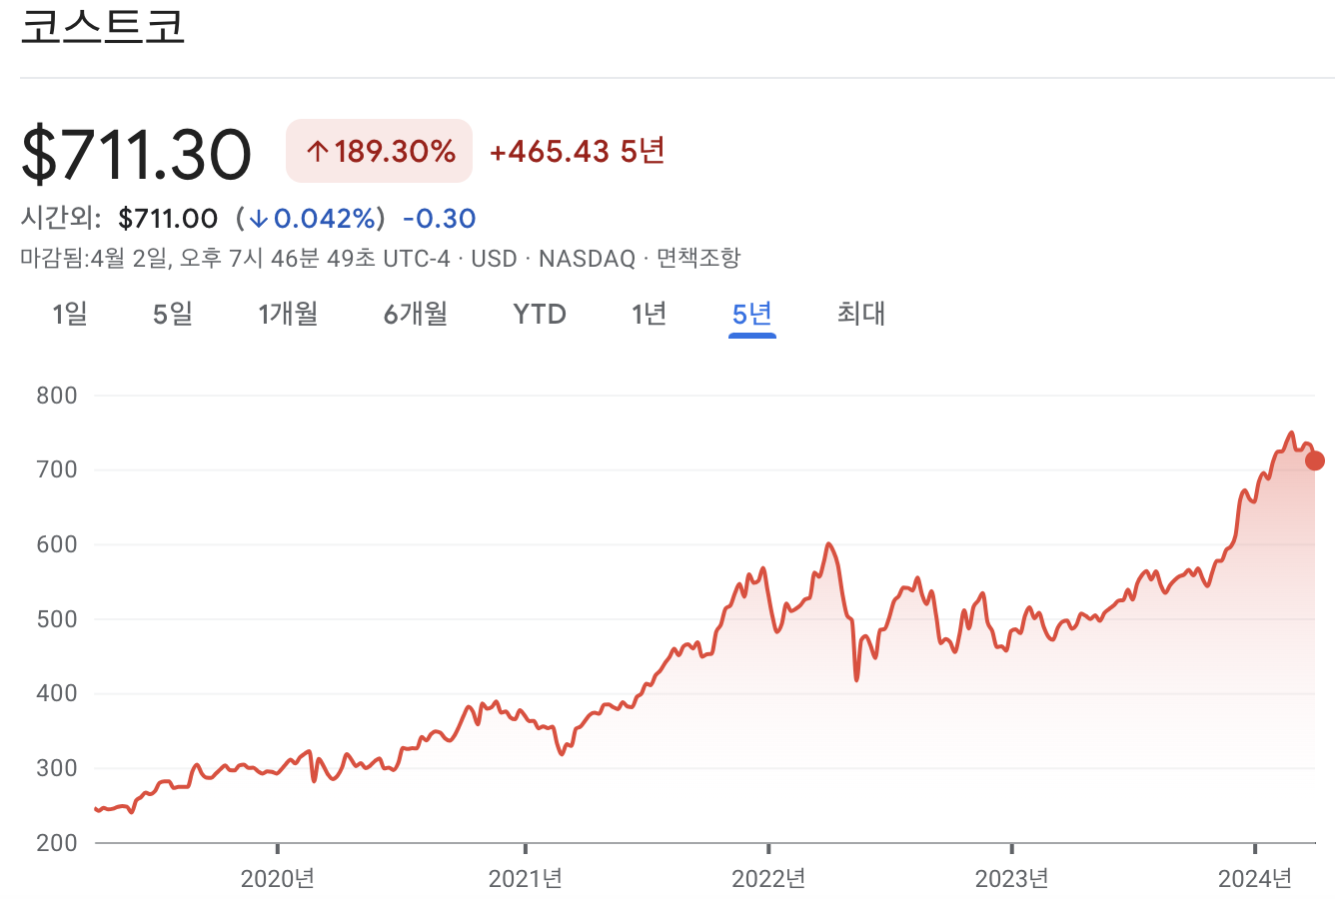The height and width of the screenshot is (899, 1335).
Task: Click the +465.43 5년 change value
Action: coord(577,151)
